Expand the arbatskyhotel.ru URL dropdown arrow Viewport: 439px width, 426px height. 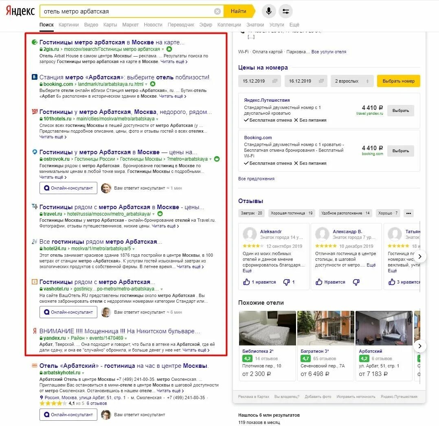click(x=83, y=373)
